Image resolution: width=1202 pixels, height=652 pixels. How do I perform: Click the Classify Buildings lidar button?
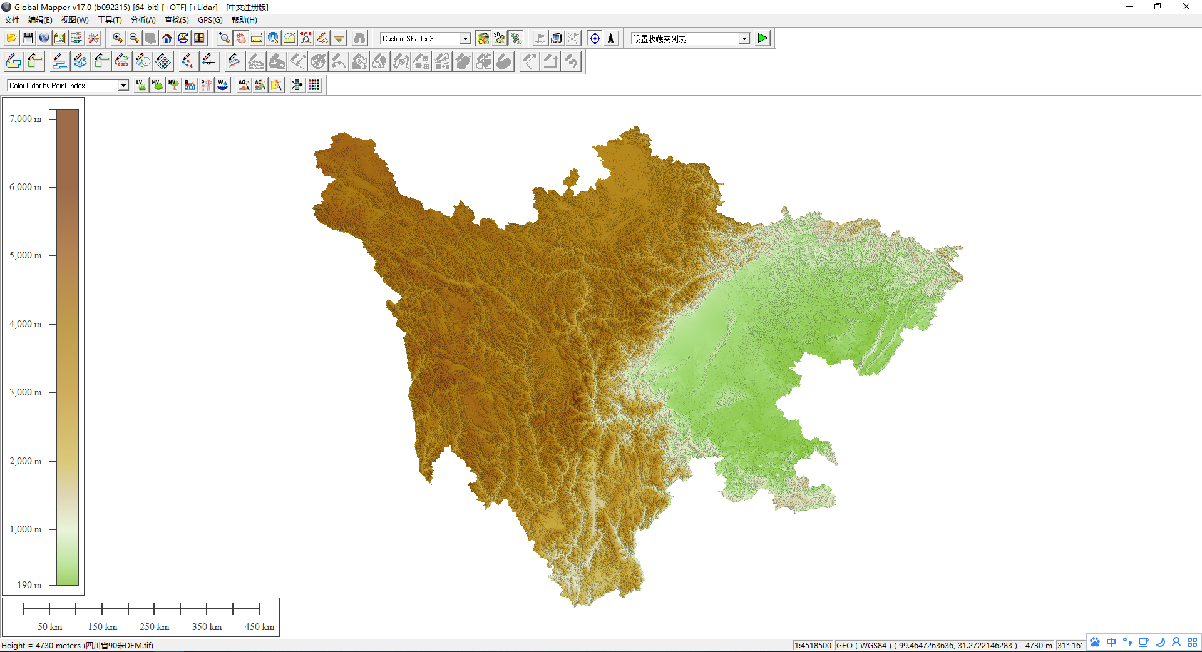(x=190, y=85)
